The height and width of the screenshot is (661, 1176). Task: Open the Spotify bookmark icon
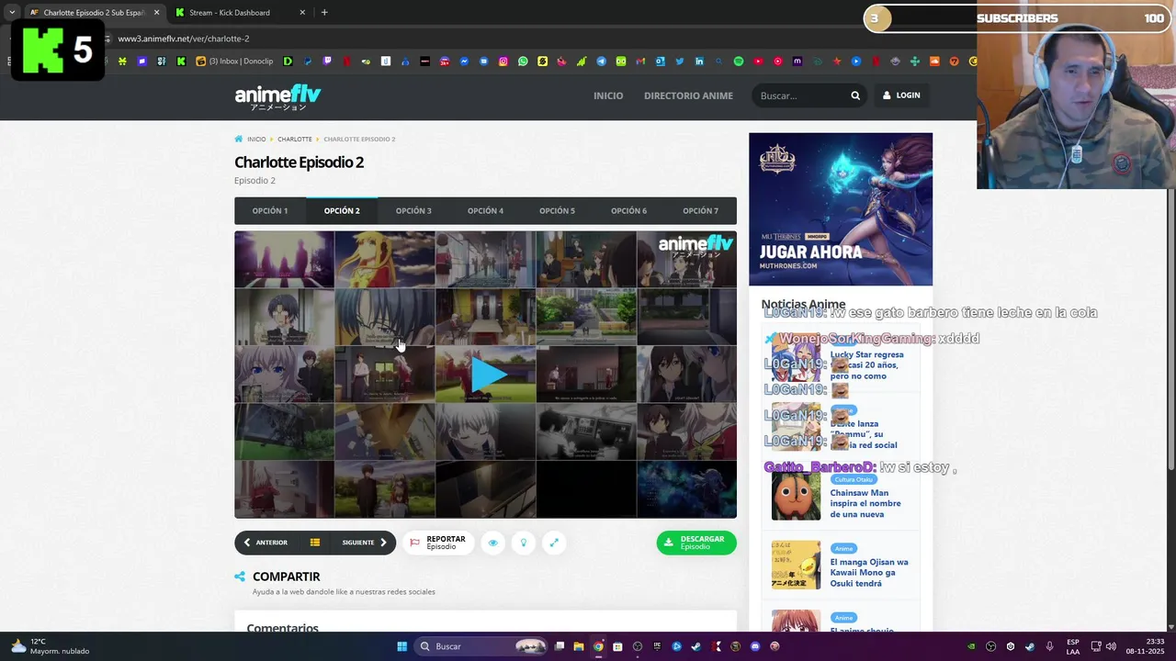coord(738,62)
